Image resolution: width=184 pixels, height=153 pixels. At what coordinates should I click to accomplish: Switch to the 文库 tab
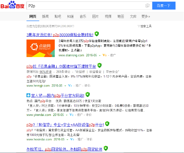[x=133, y=16]
